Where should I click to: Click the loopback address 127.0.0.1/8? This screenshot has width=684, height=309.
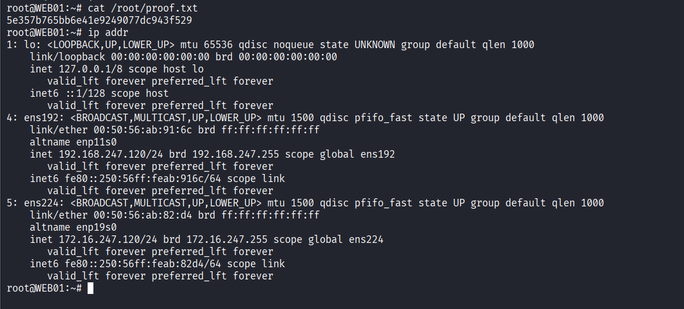88,69
